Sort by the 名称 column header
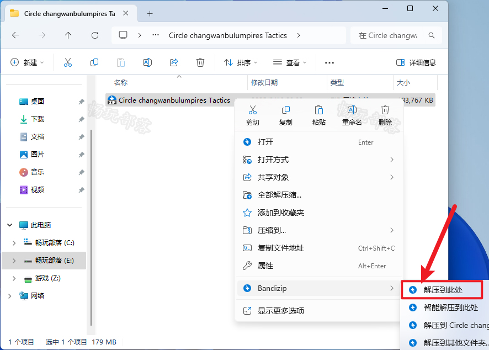Image resolution: width=489 pixels, height=350 pixels. [121, 82]
